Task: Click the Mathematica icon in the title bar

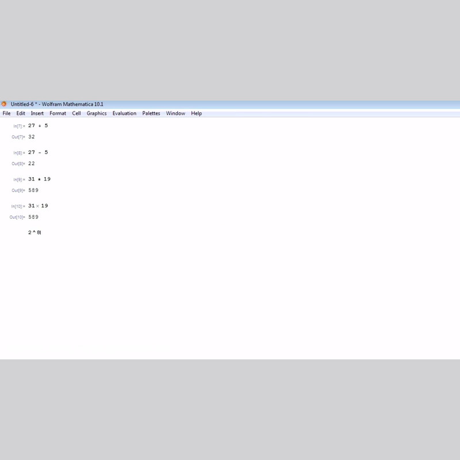Action: (x=4, y=104)
